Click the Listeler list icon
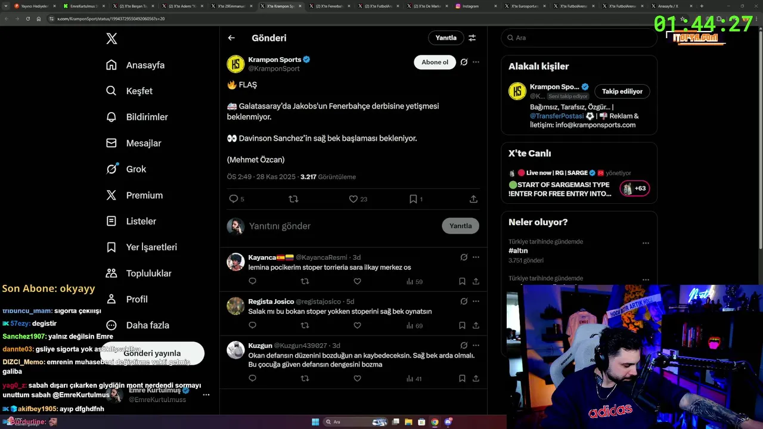The image size is (763, 429). click(x=111, y=221)
